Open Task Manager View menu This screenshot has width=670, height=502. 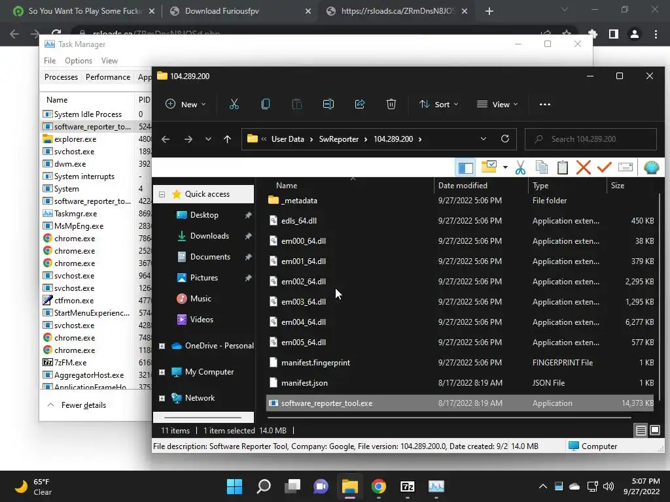pos(109,61)
